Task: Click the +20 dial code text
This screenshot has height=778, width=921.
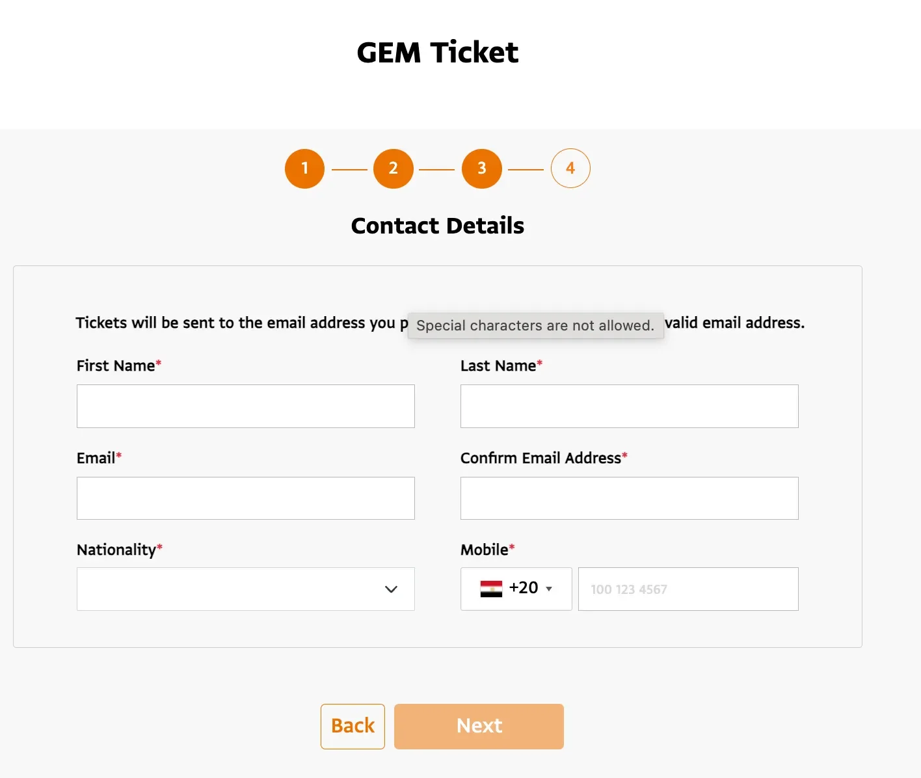Action: click(524, 588)
